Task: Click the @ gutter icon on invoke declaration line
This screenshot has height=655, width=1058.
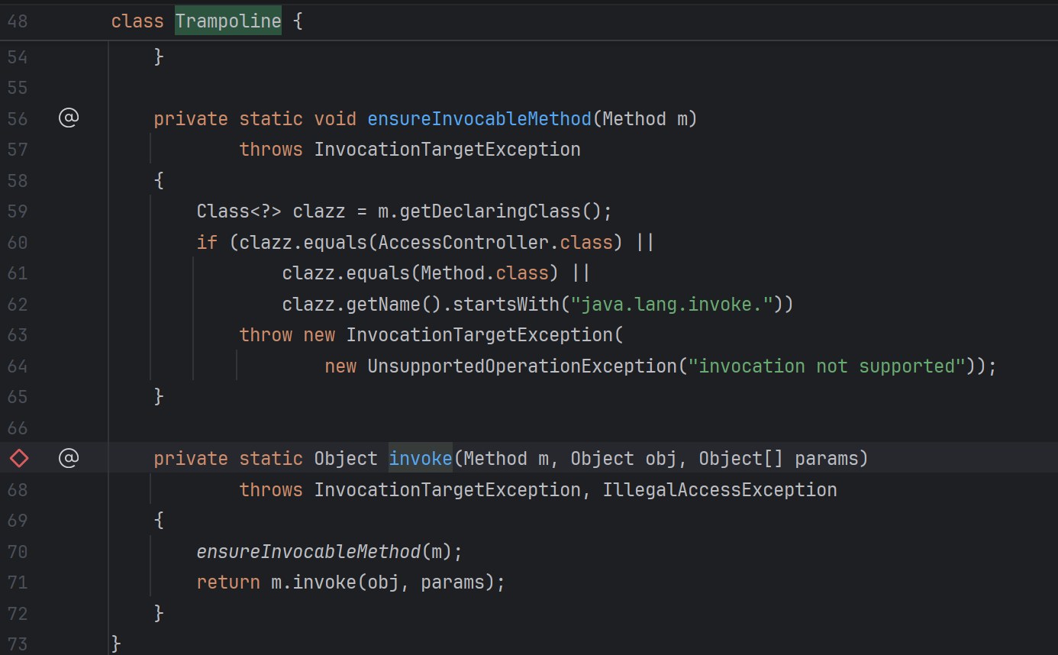Action: pyautogui.click(x=69, y=458)
